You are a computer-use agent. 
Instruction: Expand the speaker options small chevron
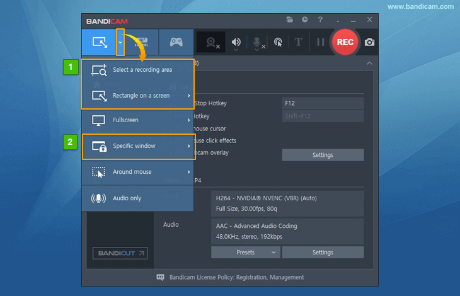[x=236, y=50]
